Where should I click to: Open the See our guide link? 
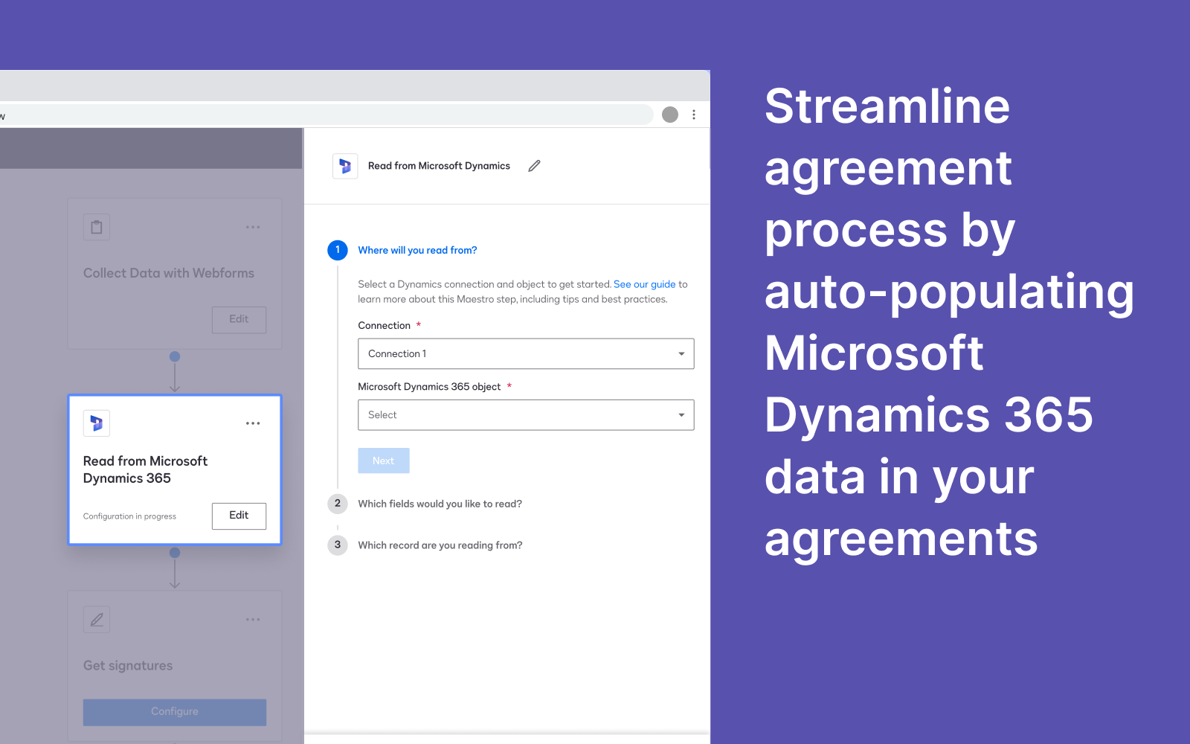coord(644,283)
